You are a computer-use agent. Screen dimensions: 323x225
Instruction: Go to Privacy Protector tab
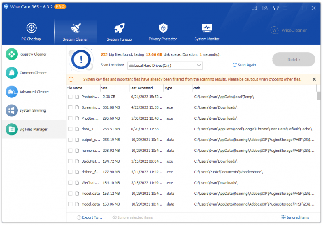163,32
